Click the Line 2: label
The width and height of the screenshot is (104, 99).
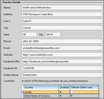7,21
